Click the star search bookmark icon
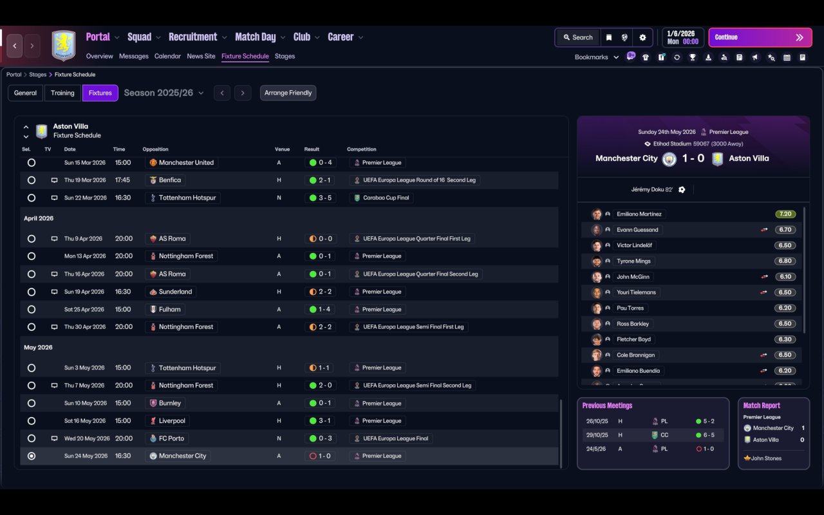The image size is (824, 515). click(x=771, y=57)
